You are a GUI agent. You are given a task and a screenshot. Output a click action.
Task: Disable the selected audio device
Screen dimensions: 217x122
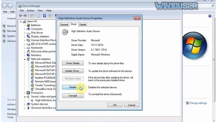[73, 87]
